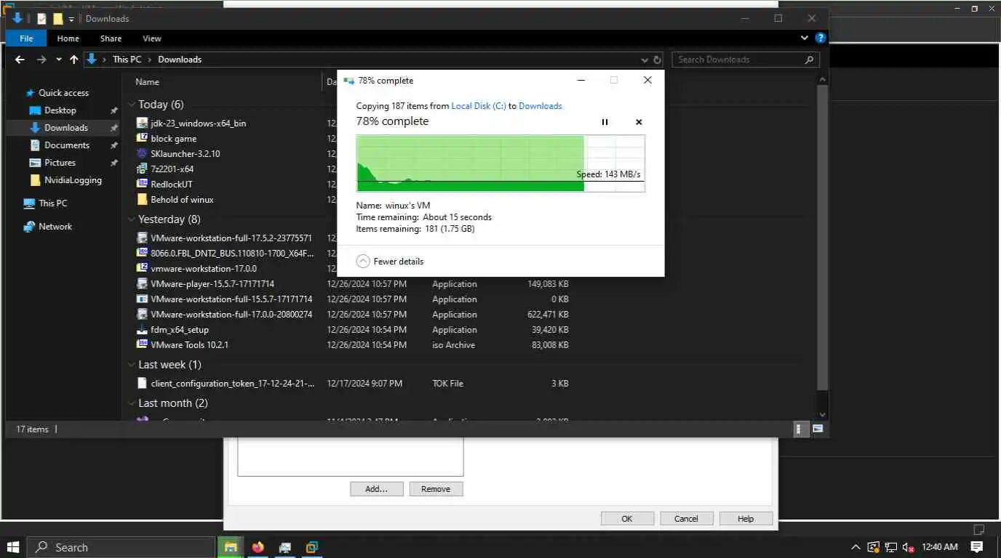Select Documents in the navigation pane
Viewport: 1001px width, 558px height.
(66, 145)
